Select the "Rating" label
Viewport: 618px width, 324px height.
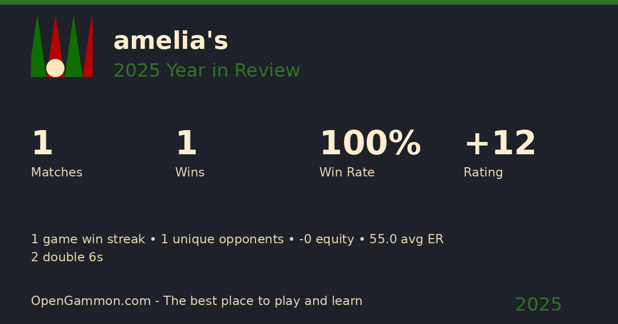coord(483,173)
